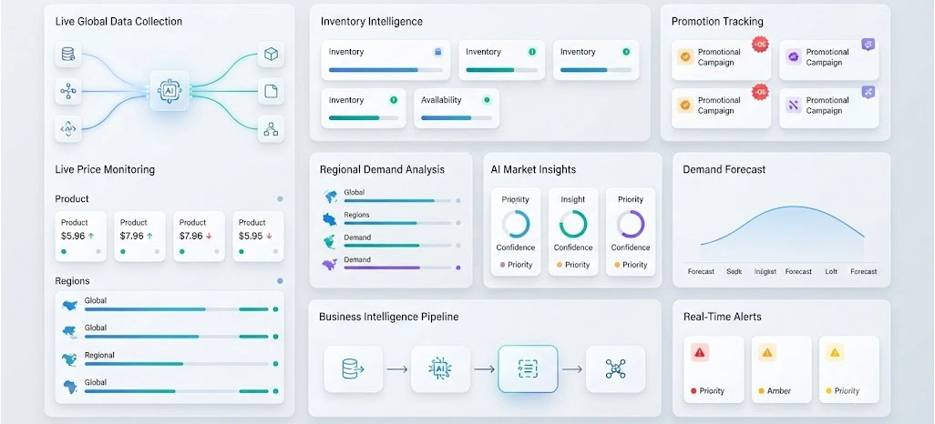935x424 pixels.
Task: Select the document page output icon
Action: pos(271,91)
